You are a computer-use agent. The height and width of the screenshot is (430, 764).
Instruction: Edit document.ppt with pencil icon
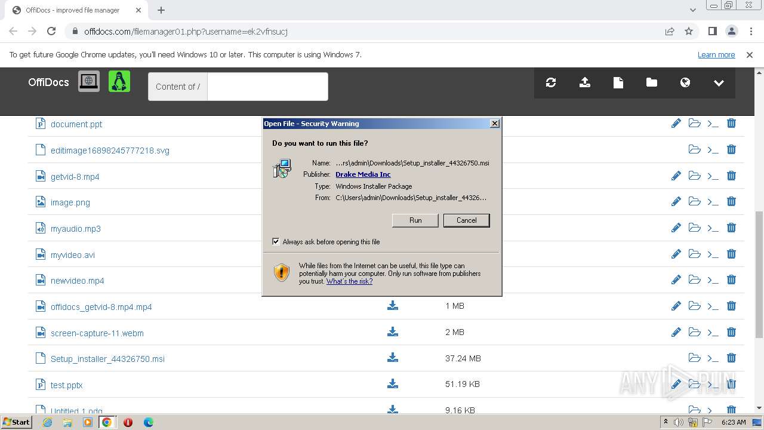click(x=676, y=123)
